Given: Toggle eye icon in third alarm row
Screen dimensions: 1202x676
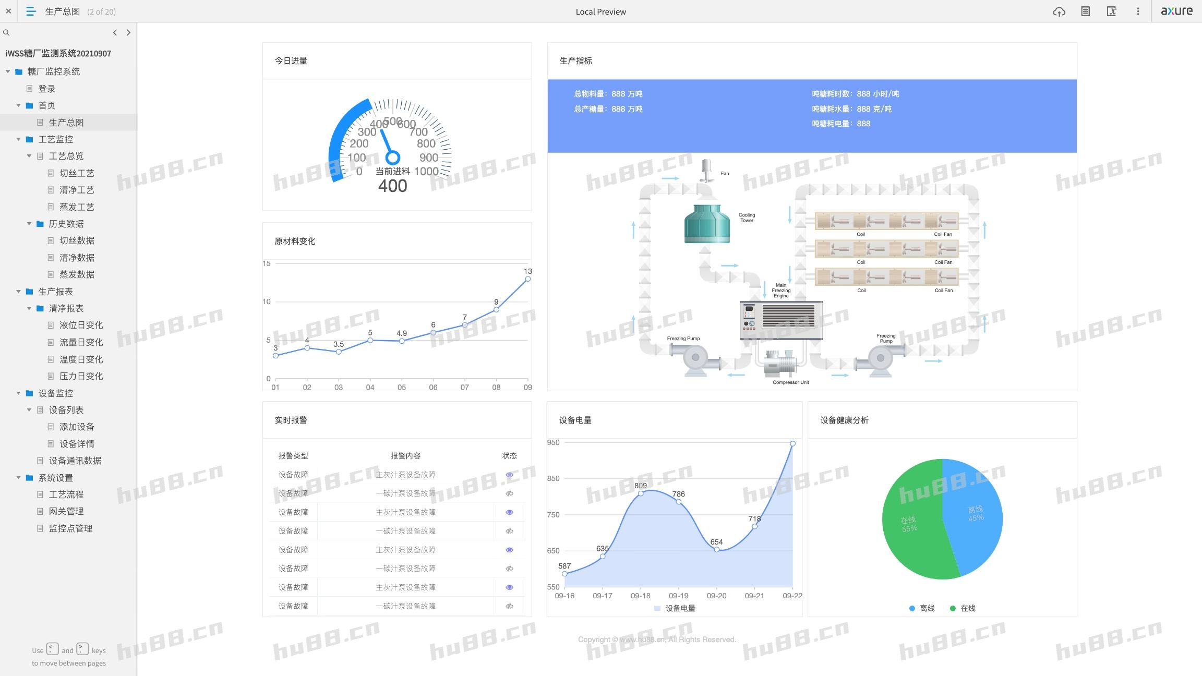Looking at the screenshot, I should (x=509, y=512).
